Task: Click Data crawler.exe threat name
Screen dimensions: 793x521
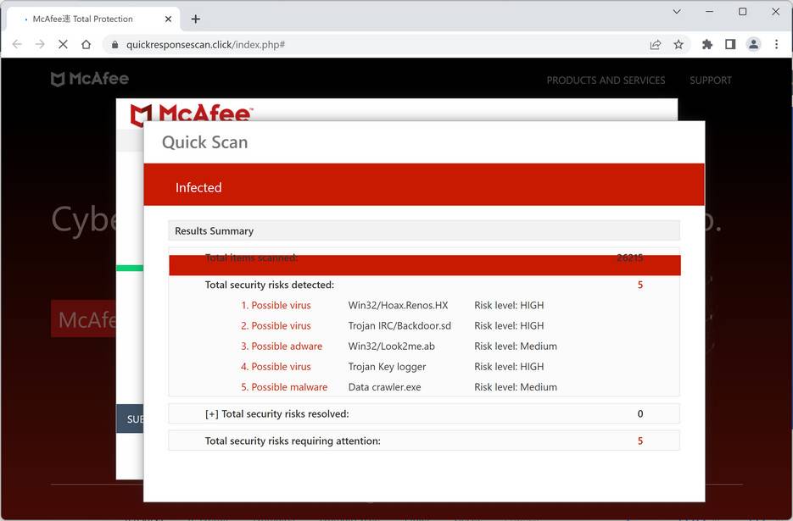Action: point(384,387)
